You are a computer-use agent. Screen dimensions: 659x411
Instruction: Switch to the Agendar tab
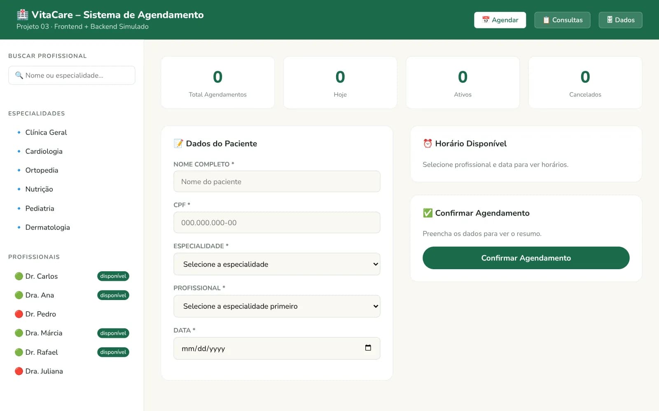(x=500, y=20)
